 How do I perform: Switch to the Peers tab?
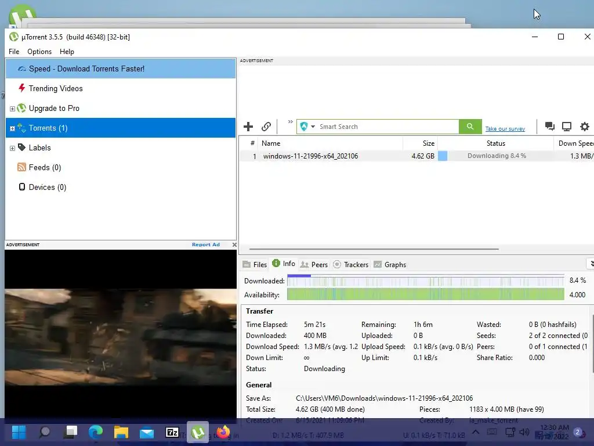[314, 264]
